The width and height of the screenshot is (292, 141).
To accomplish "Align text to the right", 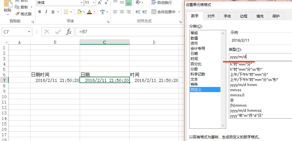I will (129, 12).
